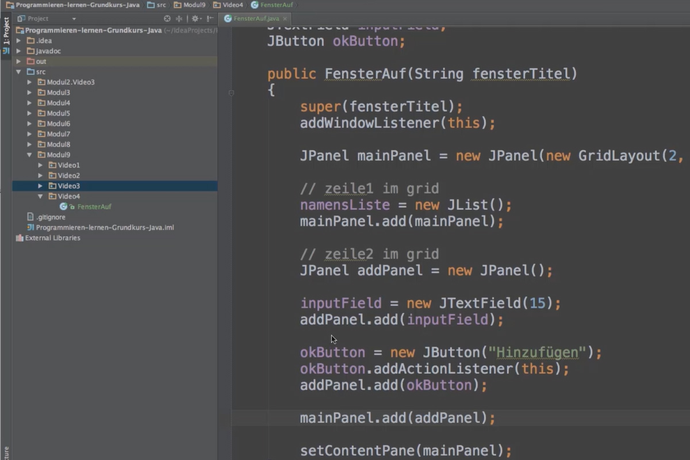Select the Modul7 package row
690x460 pixels.
[x=115, y=134]
